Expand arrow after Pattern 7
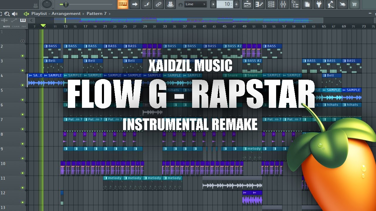Viewport: 376px width, 211px height. pyautogui.click(x=110, y=14)
